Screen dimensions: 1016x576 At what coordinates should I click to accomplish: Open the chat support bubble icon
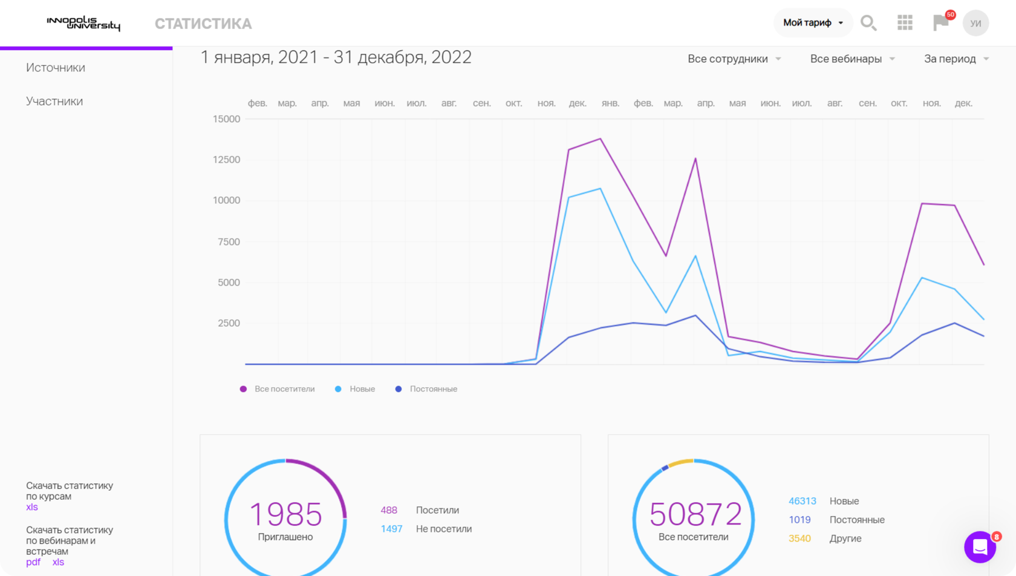pyautogui.click(x=980, y=547)
